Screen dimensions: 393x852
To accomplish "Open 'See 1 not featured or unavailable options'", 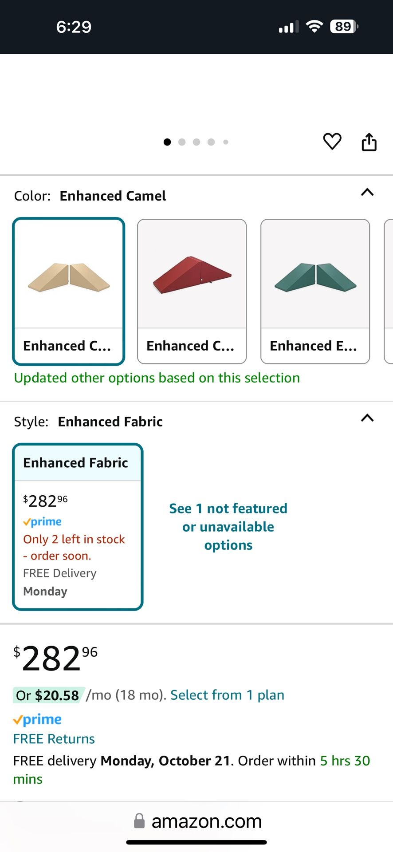I will tap(228, 527).
